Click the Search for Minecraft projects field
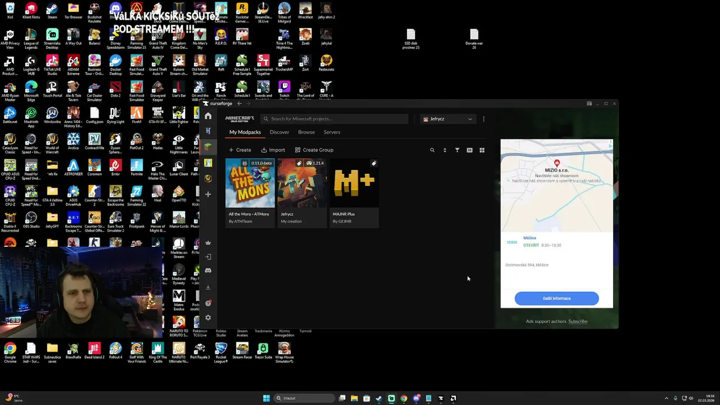This screenshot has width=720, height=405. pyautogui.click(x=334, y=119)
